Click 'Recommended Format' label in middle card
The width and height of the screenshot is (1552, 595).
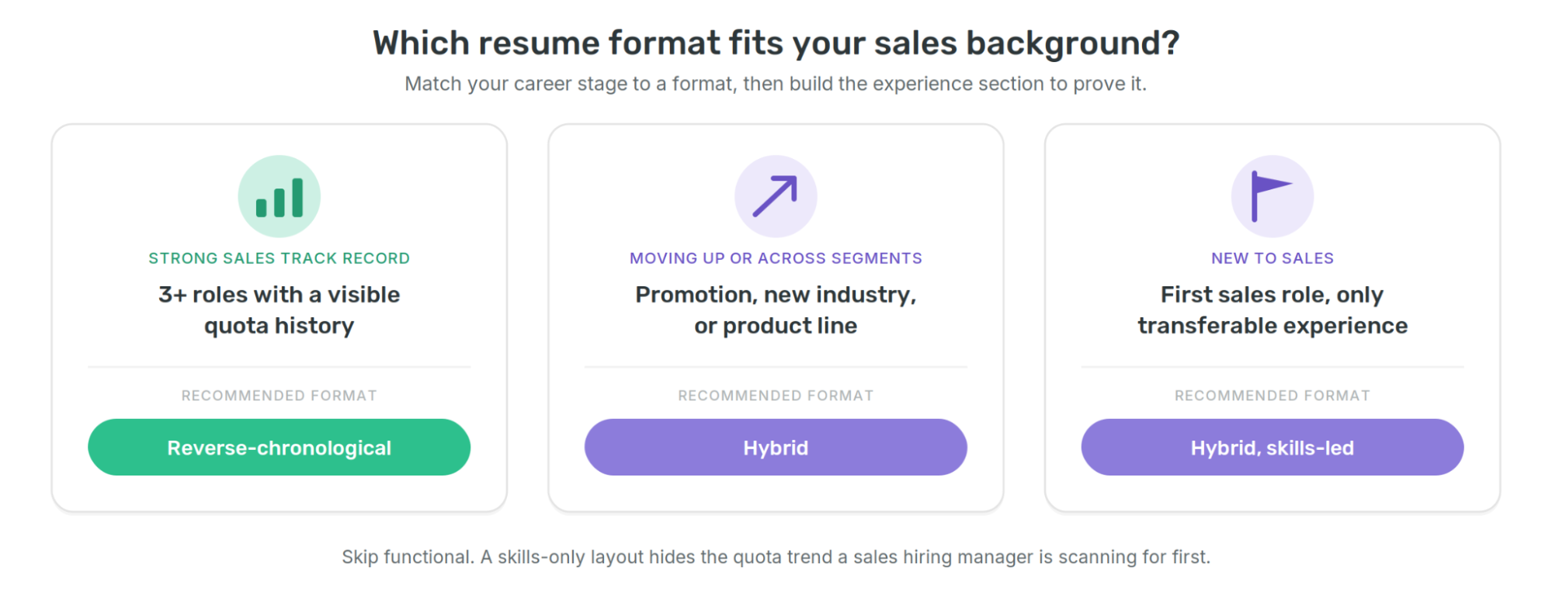click(776, 396)
